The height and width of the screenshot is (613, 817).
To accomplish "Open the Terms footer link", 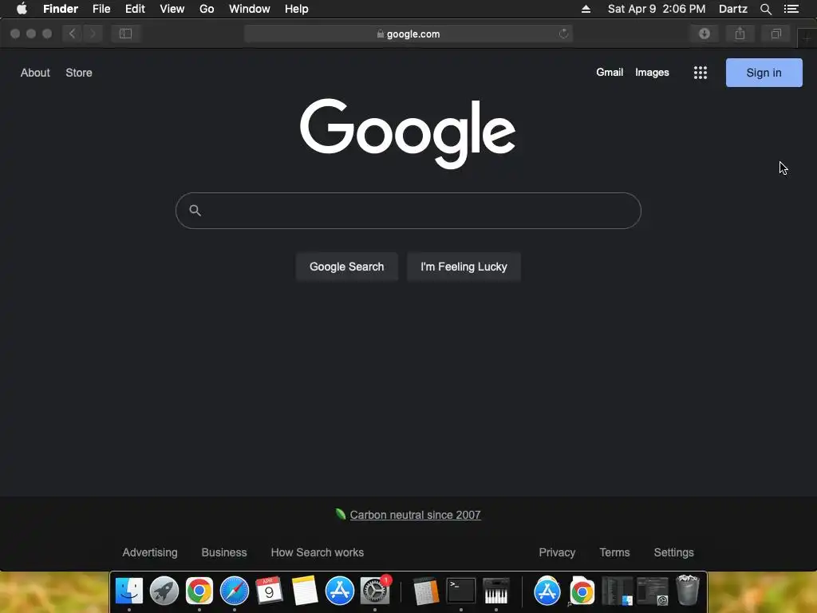I will (614, 552).
